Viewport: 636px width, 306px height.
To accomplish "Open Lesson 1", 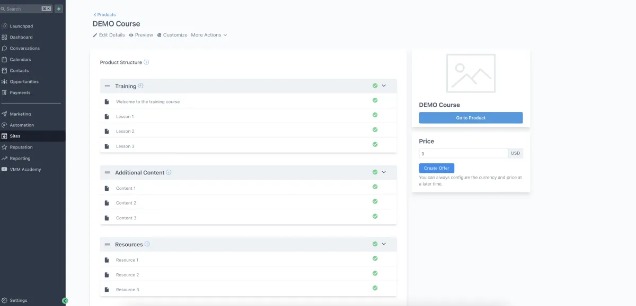I will tap(125, 116).
